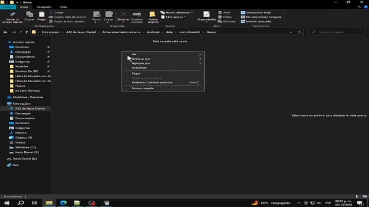Click Pegar acceso directo in ribbon

[x=67, y=21]
